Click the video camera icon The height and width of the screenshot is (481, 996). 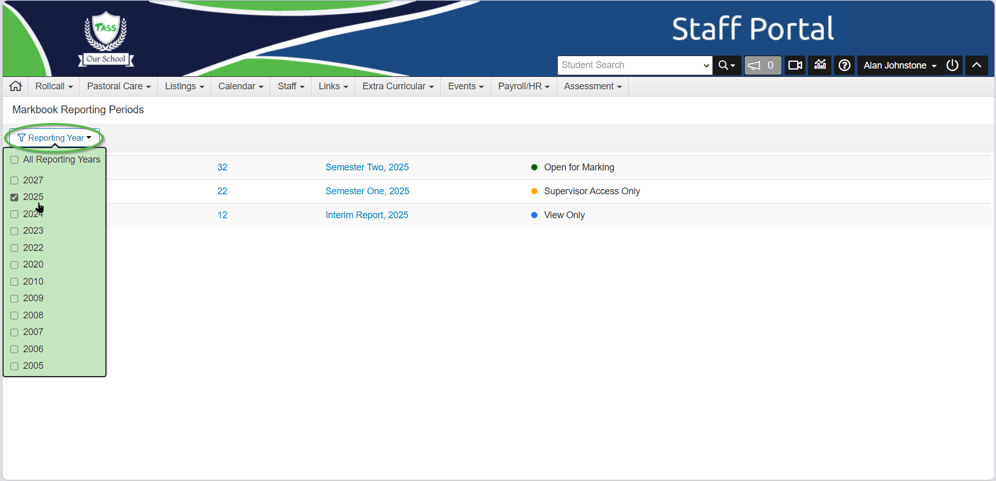[x=795, y=65]
